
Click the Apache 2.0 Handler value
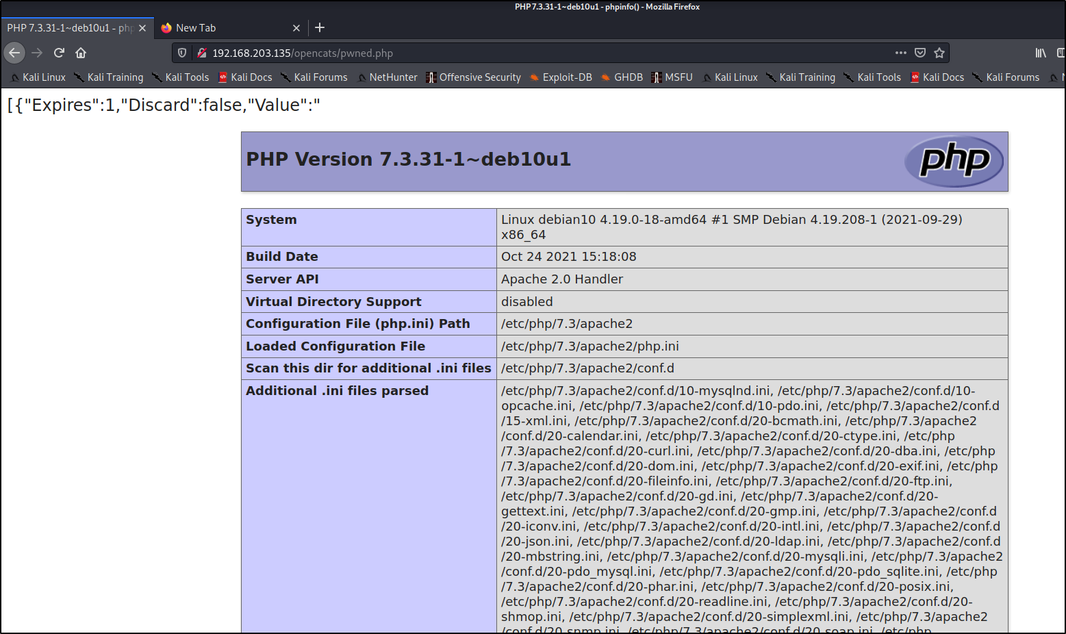coord(562,279)
